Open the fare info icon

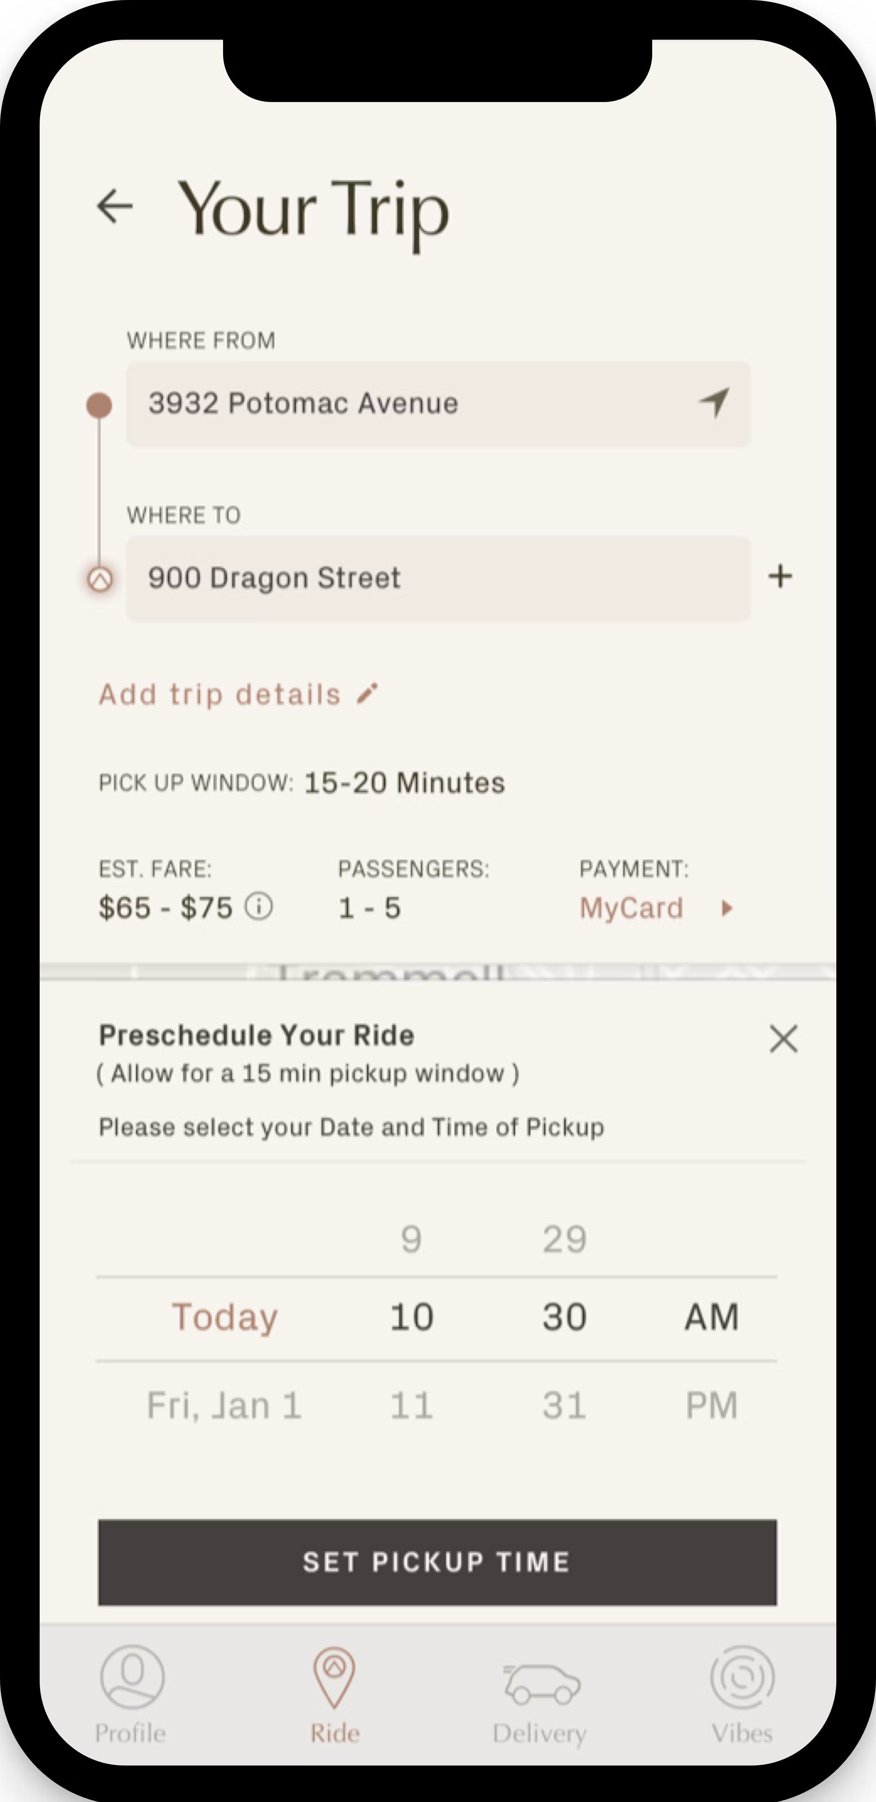pyautogui.click(x=259, y=907)
